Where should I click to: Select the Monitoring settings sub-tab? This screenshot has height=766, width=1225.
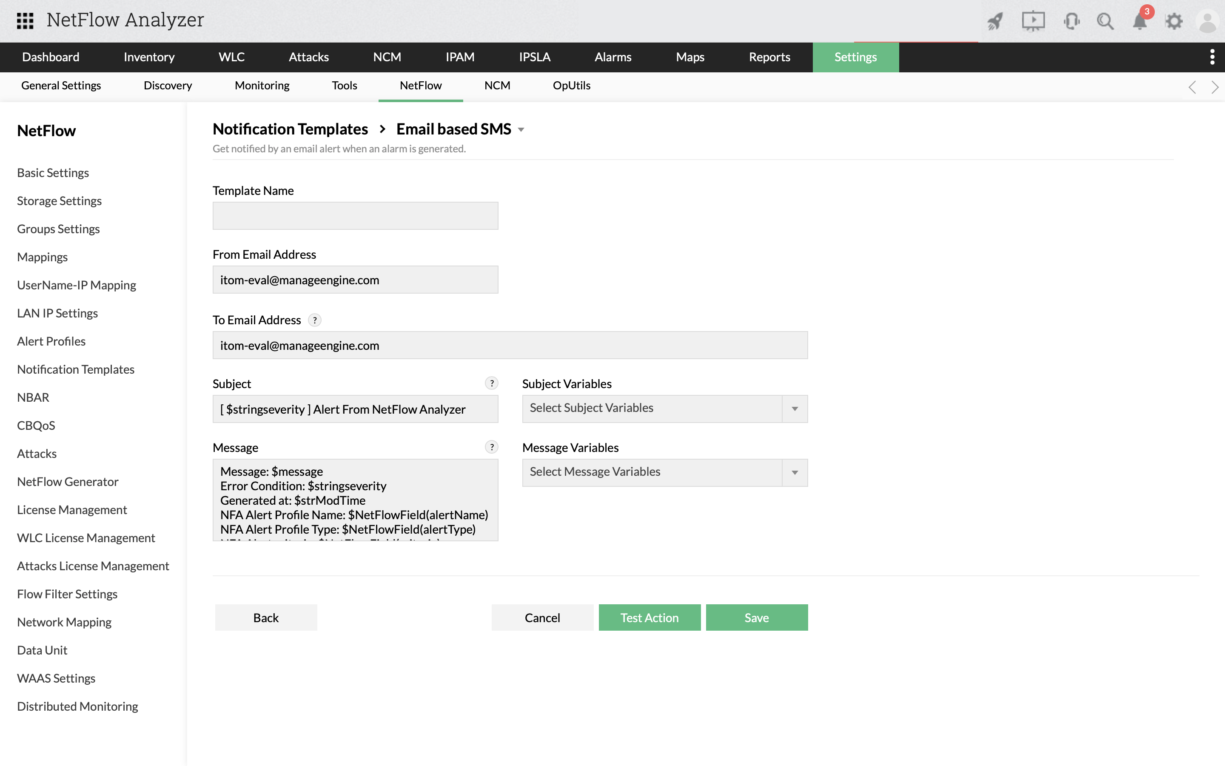tap(262, 86)
